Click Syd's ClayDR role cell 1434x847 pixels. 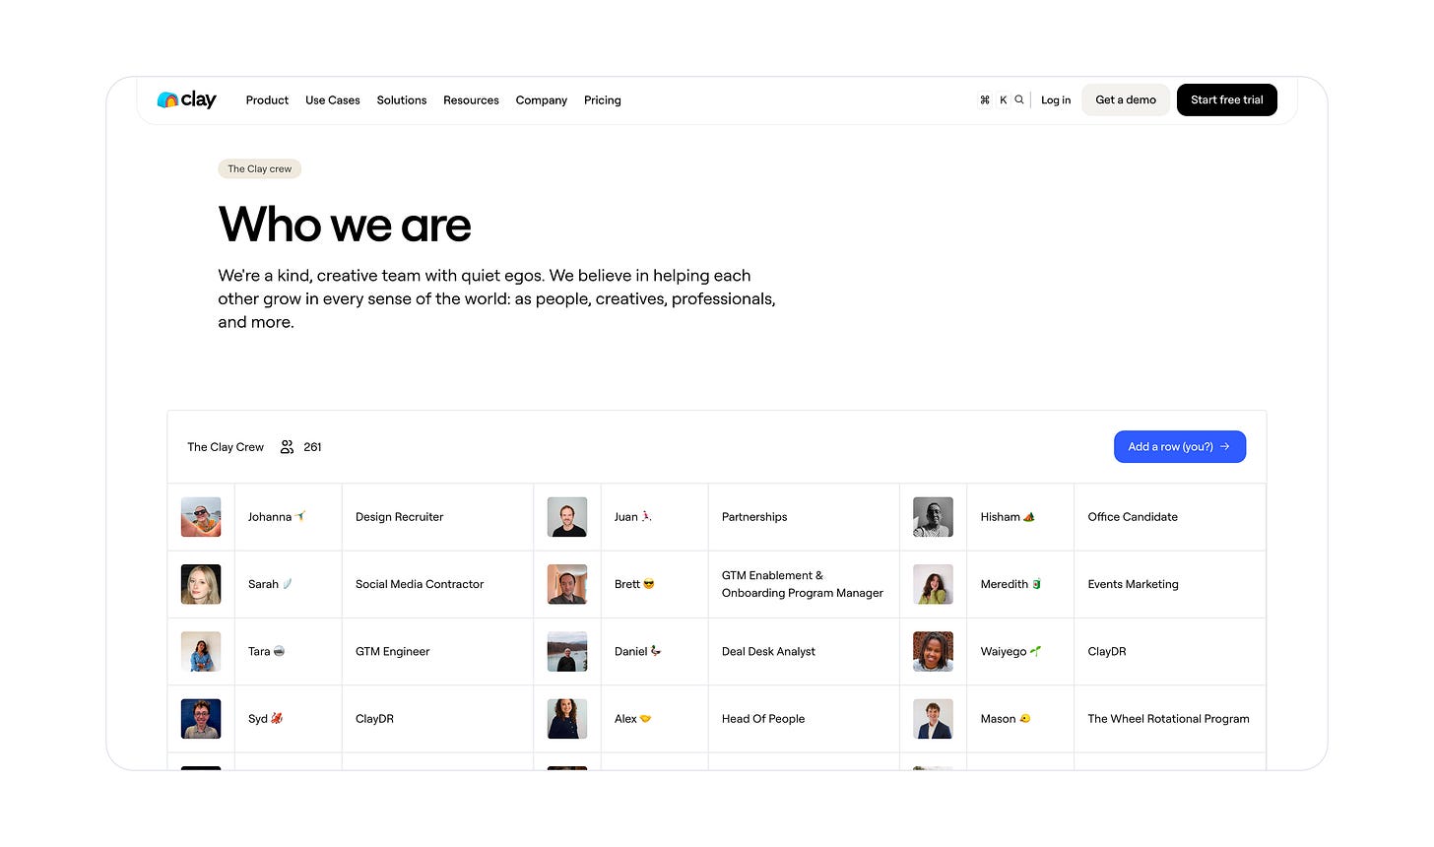click(437, 719)
